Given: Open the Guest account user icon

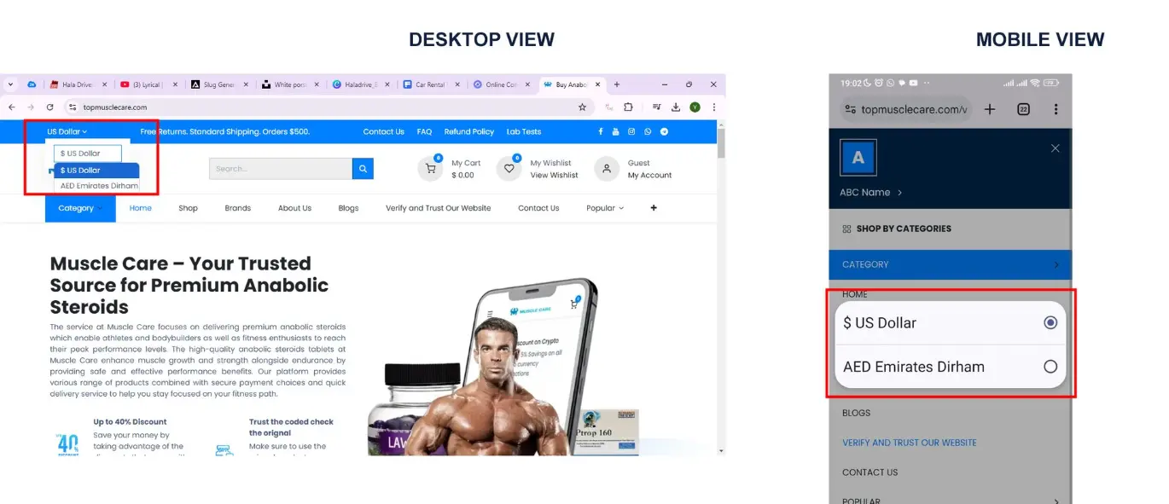Looking at the screenshot, I should coord(607,169).
